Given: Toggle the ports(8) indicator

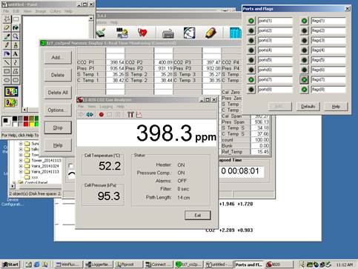Looking at the screenshot, I should click(x=251, y=90).
